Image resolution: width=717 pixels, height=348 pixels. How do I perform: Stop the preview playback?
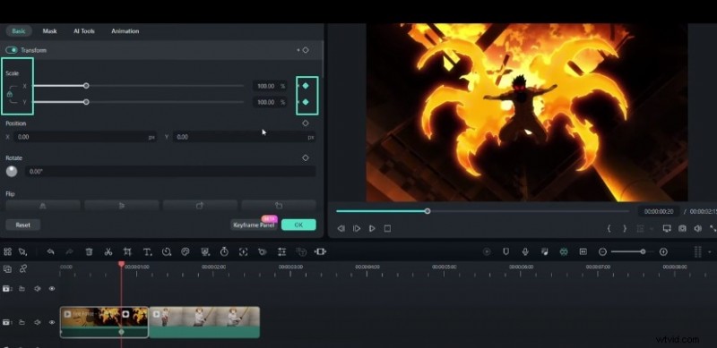point(387,228)
